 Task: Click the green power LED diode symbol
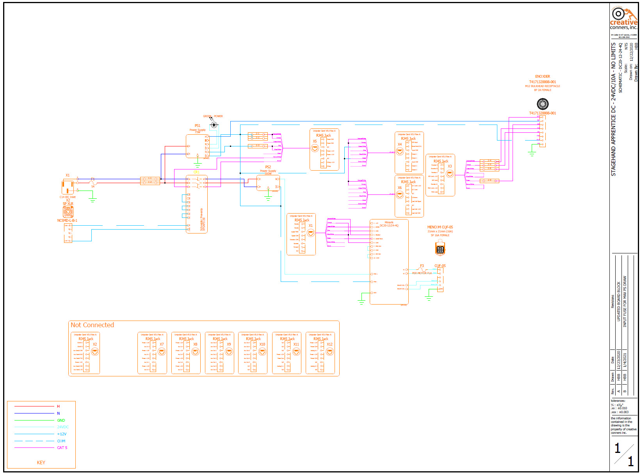coord(214,125)
